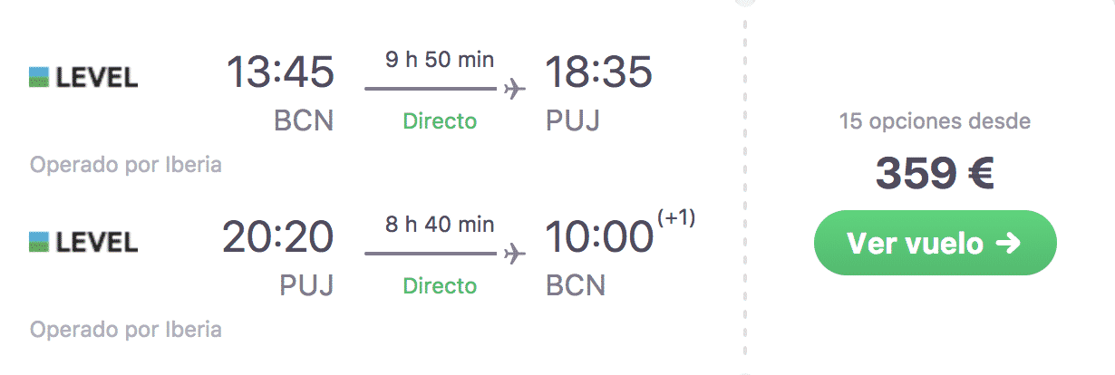Click the 9 h 50 min duration label
This screenshot has height=375, width=1115.
coord(440,61)
